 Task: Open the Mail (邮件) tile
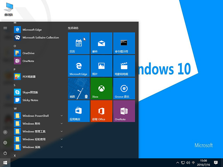(101, 43)
